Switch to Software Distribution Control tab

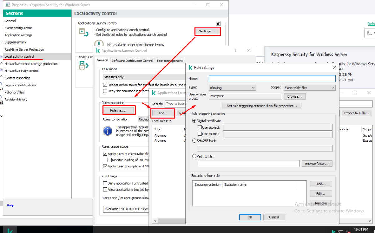tap(132, 61)
